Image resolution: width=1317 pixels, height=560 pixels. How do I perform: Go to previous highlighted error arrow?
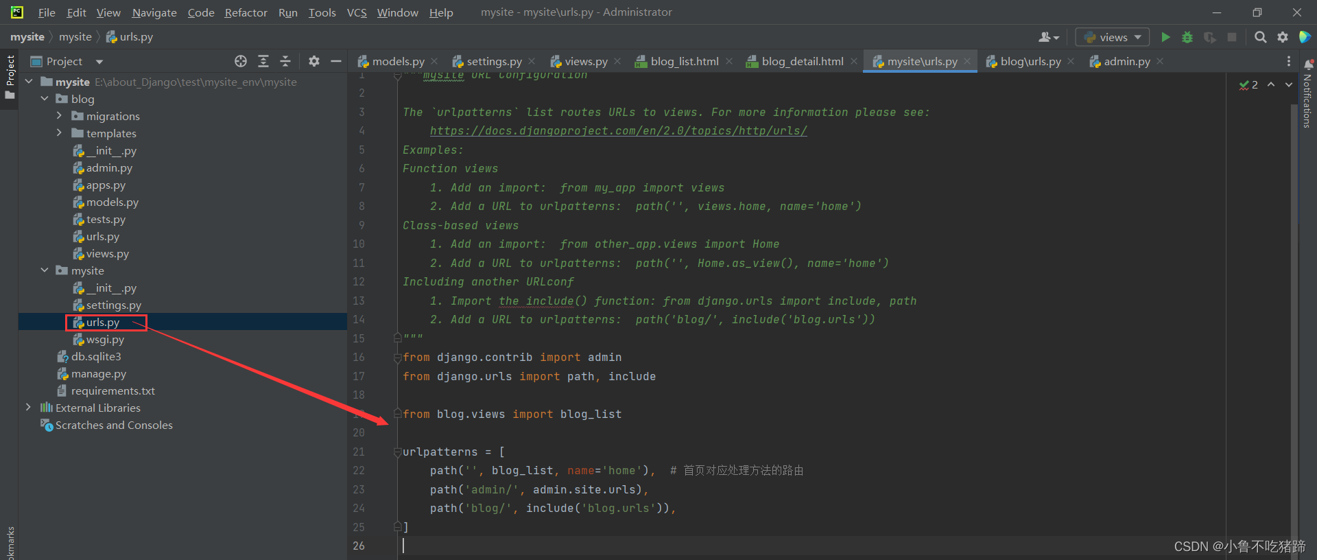[x=1271, y=84]
